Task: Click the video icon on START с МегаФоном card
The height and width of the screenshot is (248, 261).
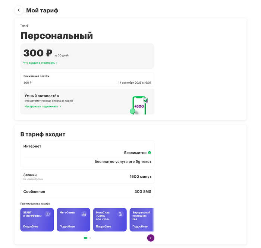Action: [48, 214]
